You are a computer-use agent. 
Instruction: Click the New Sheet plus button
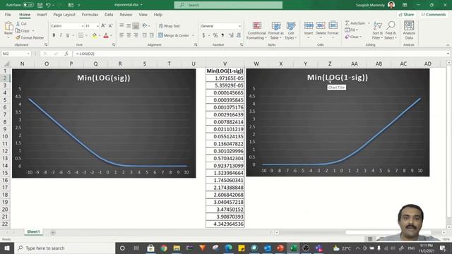(x=53, y=232)
